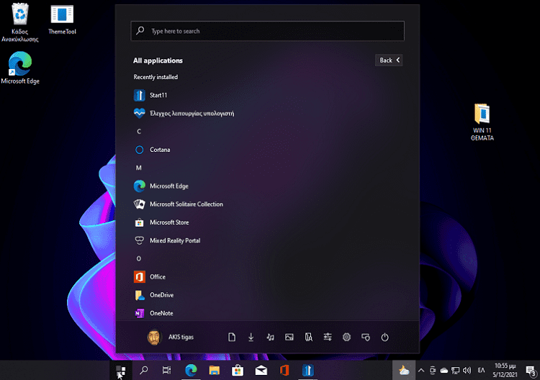
Task: Open the Start11 app from Recently installed
Action: [150, 95]
